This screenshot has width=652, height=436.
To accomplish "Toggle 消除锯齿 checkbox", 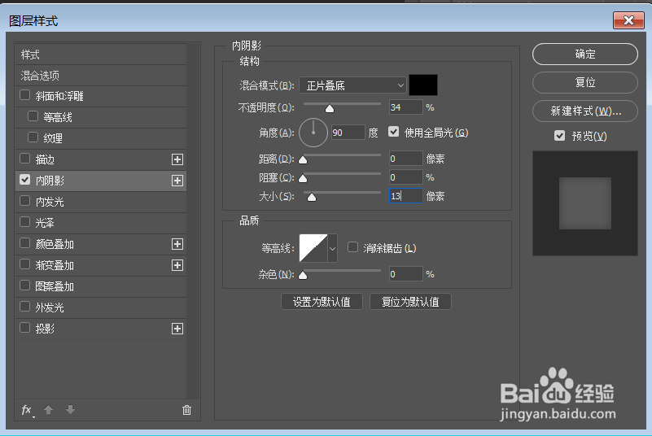I will 352,248.
